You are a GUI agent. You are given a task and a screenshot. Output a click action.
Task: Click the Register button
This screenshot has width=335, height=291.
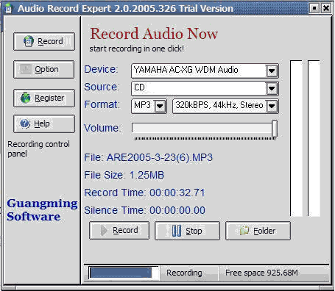pos(44,98)
